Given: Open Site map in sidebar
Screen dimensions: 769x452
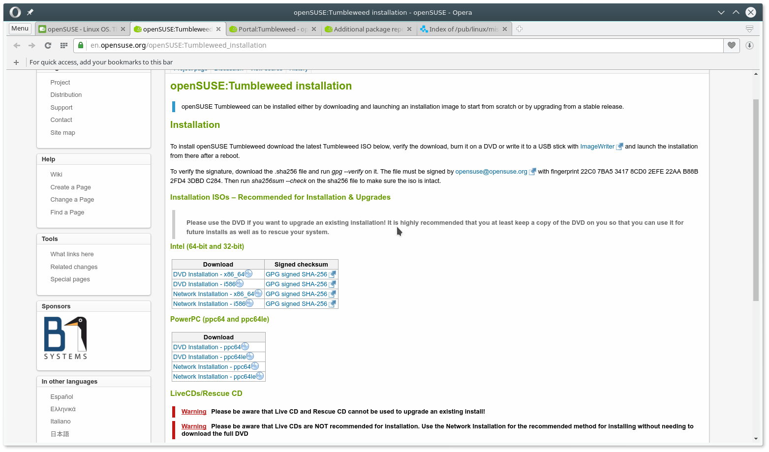Looking at the screenshot, I should click(62, 133).
